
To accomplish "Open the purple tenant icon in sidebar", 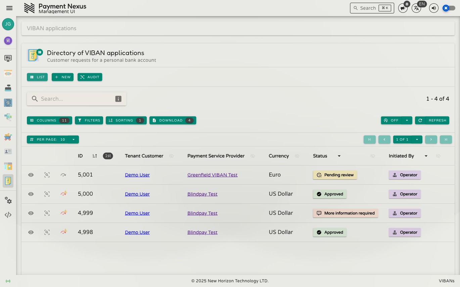I will pos(8,41).
